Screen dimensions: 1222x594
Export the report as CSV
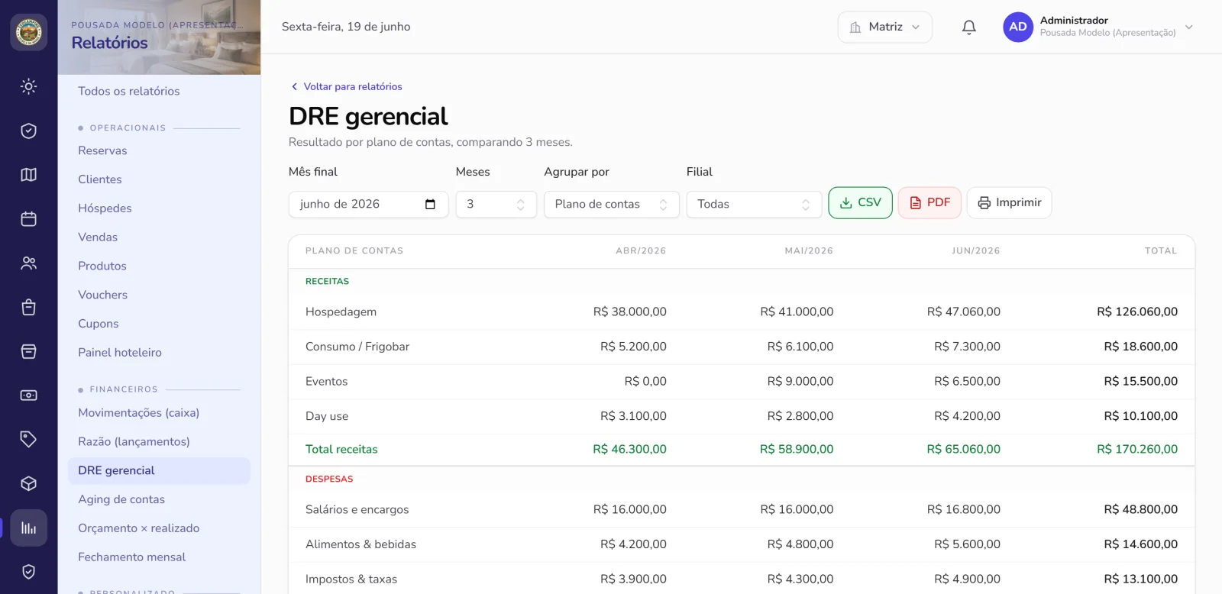pos(861,203)
